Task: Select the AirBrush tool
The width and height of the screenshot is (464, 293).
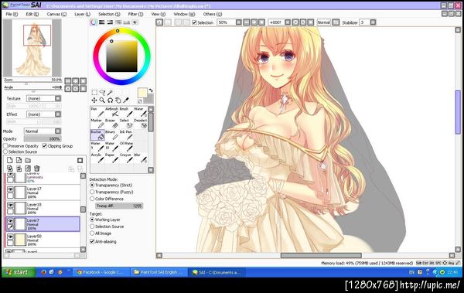Action: click(112, 112)
